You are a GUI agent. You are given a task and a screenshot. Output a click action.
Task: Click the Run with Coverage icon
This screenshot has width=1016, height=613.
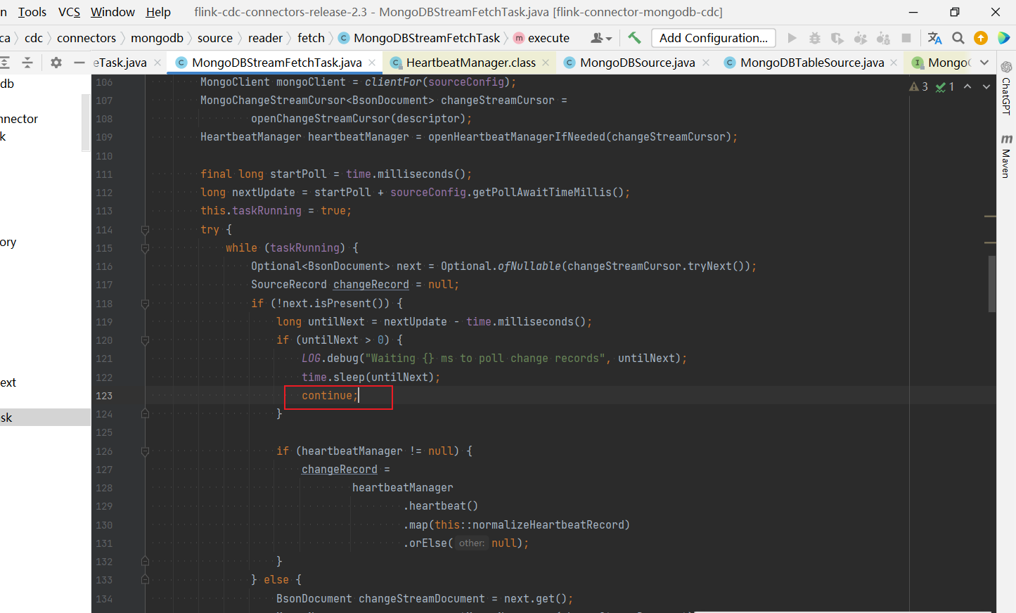[837, 38]
